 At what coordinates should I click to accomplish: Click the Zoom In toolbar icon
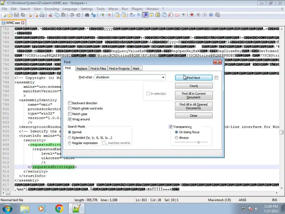tap(102, 15)
